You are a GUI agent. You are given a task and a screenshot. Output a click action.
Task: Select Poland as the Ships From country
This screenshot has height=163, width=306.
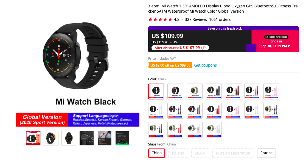point(178,153)
